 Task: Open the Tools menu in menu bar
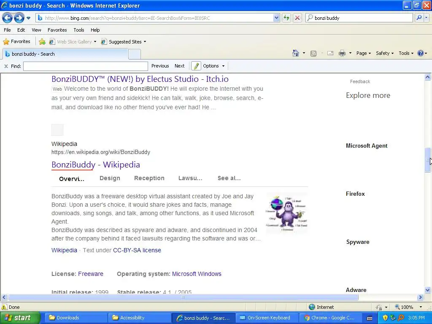[x=79, y=30]
